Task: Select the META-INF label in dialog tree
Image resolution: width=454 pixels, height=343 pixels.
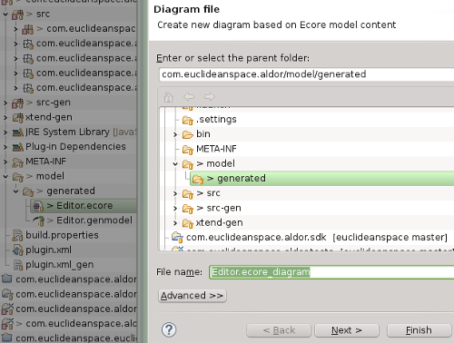Action: 216,149
